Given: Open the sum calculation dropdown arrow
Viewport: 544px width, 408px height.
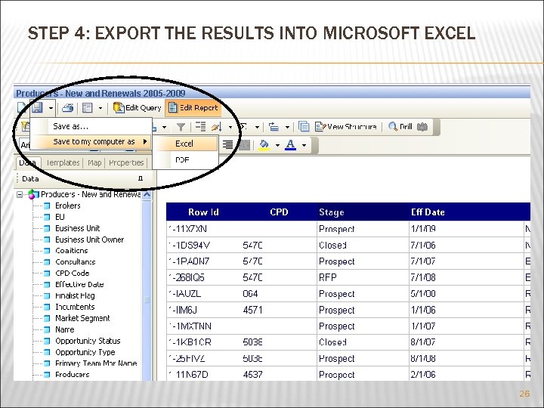Looking at the screenshot, I should coord(257,128).
